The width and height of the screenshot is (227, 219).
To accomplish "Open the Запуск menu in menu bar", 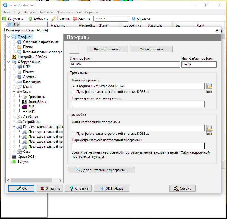I will point(29,12).
